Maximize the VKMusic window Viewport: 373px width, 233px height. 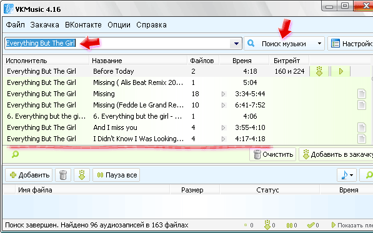pos(345,6)
